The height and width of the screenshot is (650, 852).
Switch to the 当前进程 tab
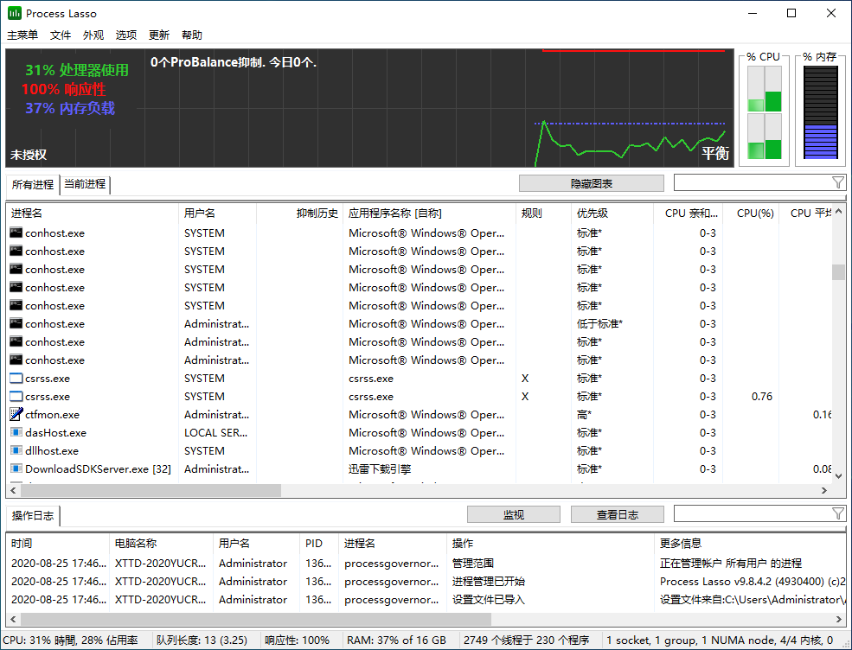[x=85, y=184]
